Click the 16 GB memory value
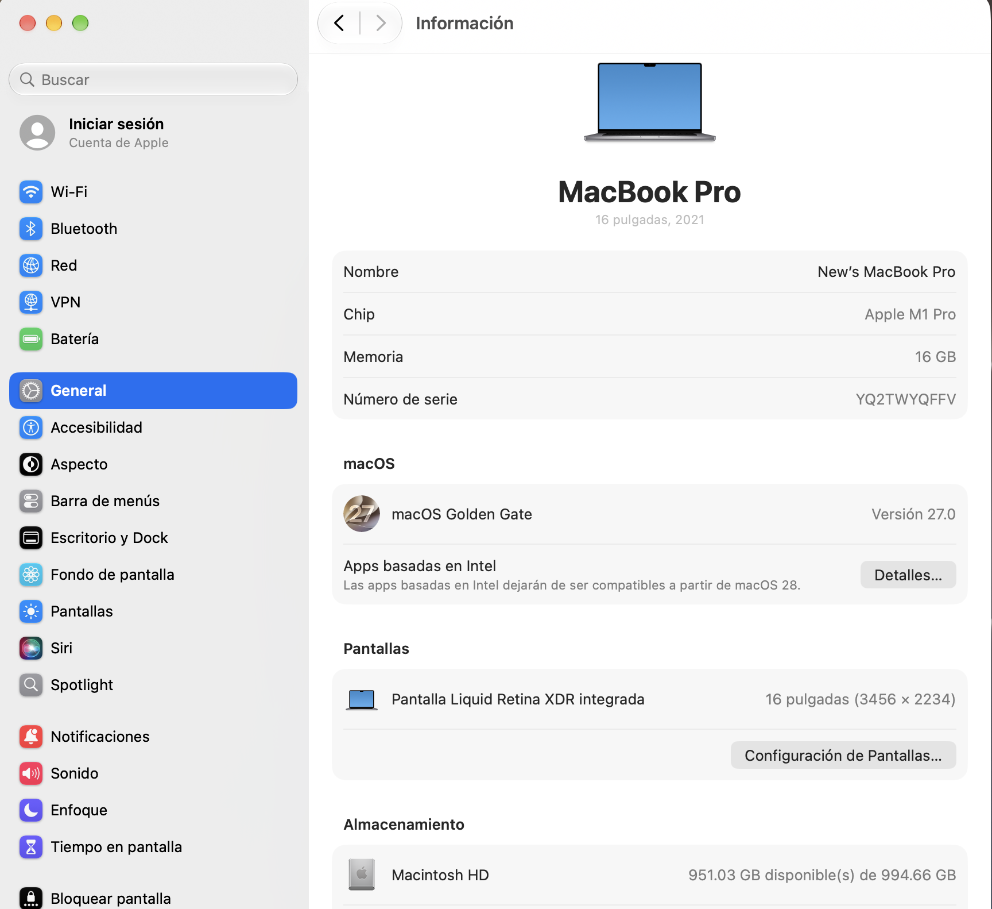The height and width of the screenshot is (909, 992). coord(935,357)
